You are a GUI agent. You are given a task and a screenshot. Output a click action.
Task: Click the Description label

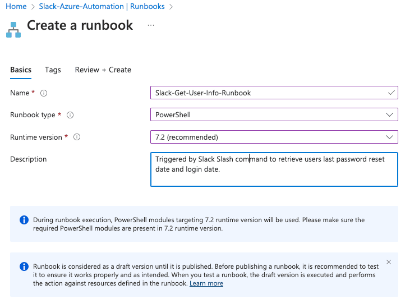[x=28, y=159]
